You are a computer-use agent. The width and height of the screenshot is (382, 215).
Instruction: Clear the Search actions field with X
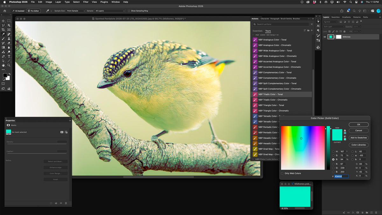pos(312,24)
